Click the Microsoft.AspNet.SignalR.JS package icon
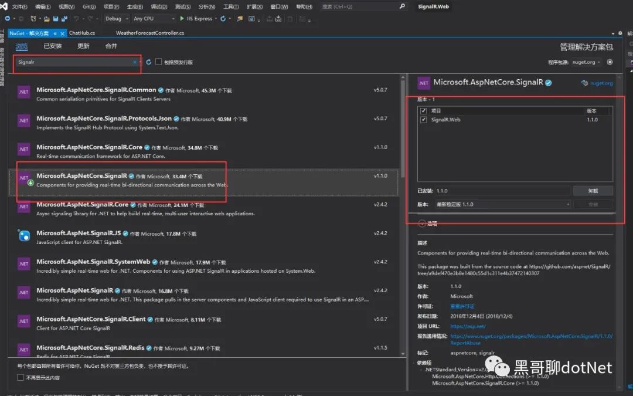Screen dimensions: 633x396 point(24,235)
